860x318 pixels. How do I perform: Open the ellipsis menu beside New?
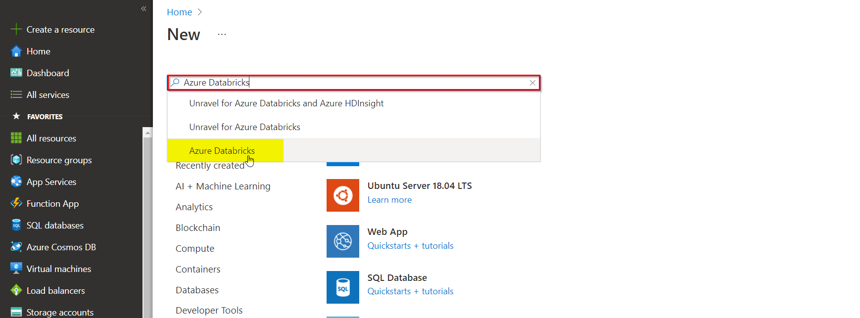(222, 35)
